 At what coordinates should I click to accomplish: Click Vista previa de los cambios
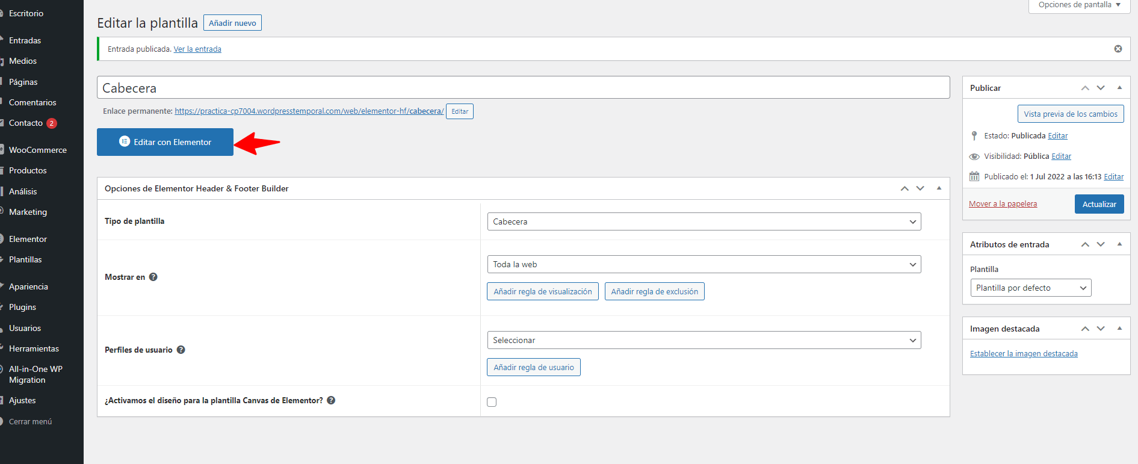point(1071,114)
